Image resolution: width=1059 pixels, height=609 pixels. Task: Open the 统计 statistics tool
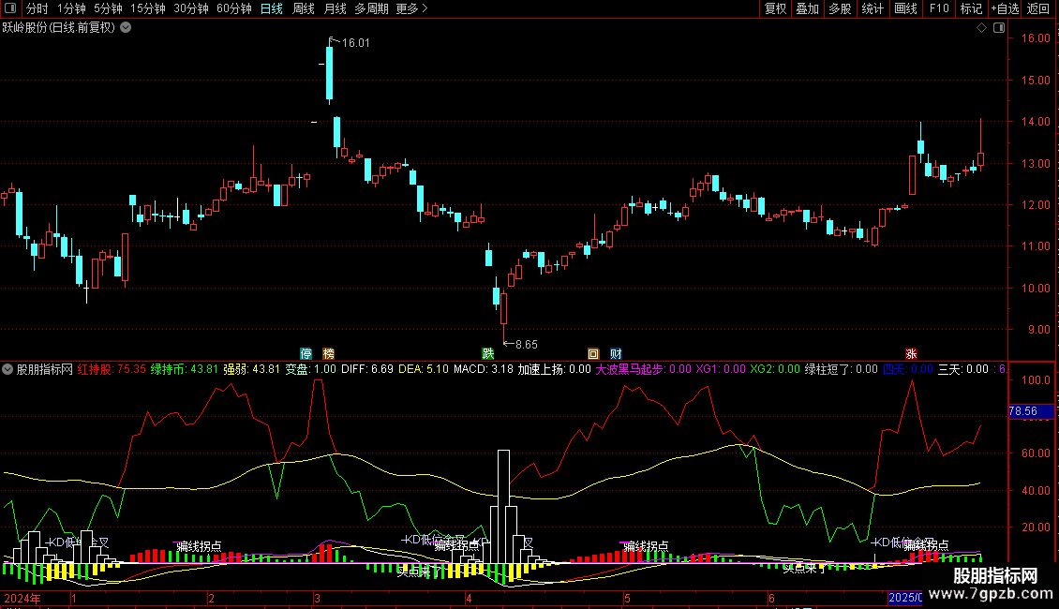873,8
